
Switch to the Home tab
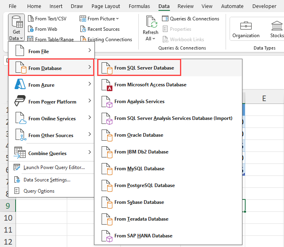pyautogui.click(x=34, y=6)
